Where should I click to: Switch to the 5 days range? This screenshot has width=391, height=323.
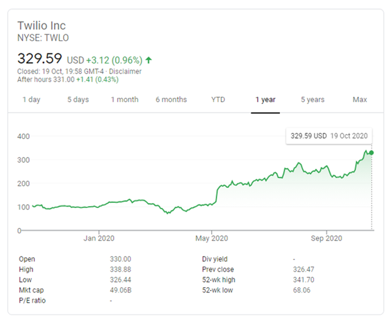78,99
